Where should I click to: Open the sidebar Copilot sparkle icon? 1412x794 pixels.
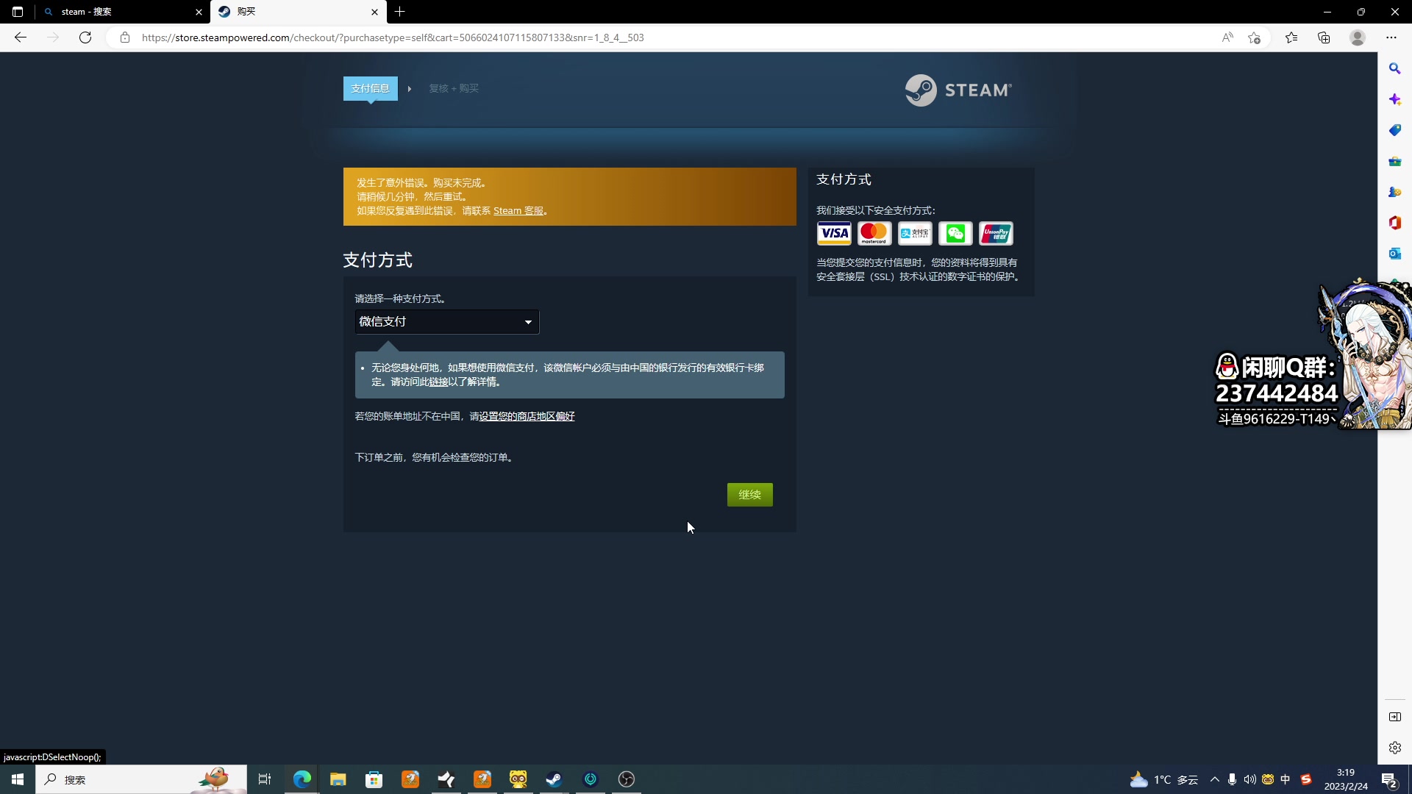point(1395,99)
